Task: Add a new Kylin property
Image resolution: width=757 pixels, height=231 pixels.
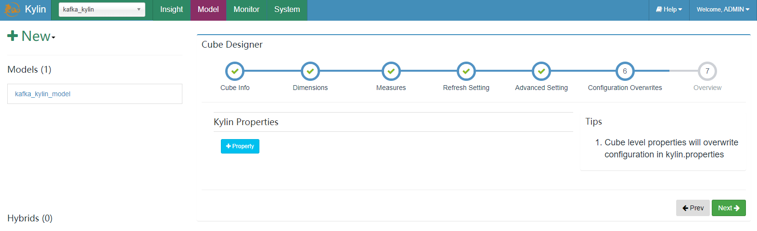Action: 240,146
